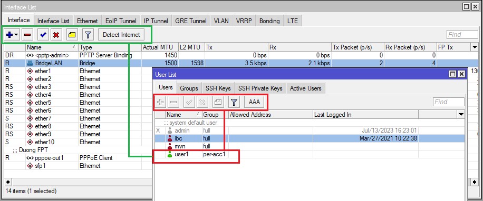Click the ether3 interface icon

click(30, 87)
